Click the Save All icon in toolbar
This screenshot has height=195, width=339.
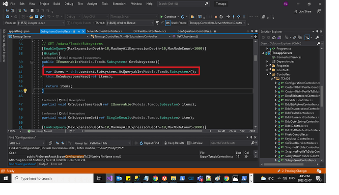[41, 17]
